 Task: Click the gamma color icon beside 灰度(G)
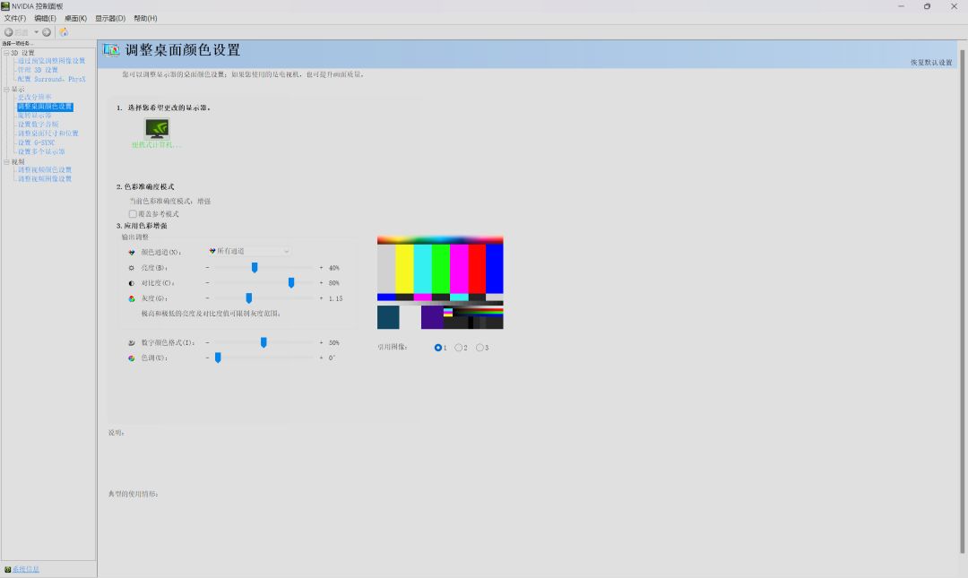pos(132,298)
